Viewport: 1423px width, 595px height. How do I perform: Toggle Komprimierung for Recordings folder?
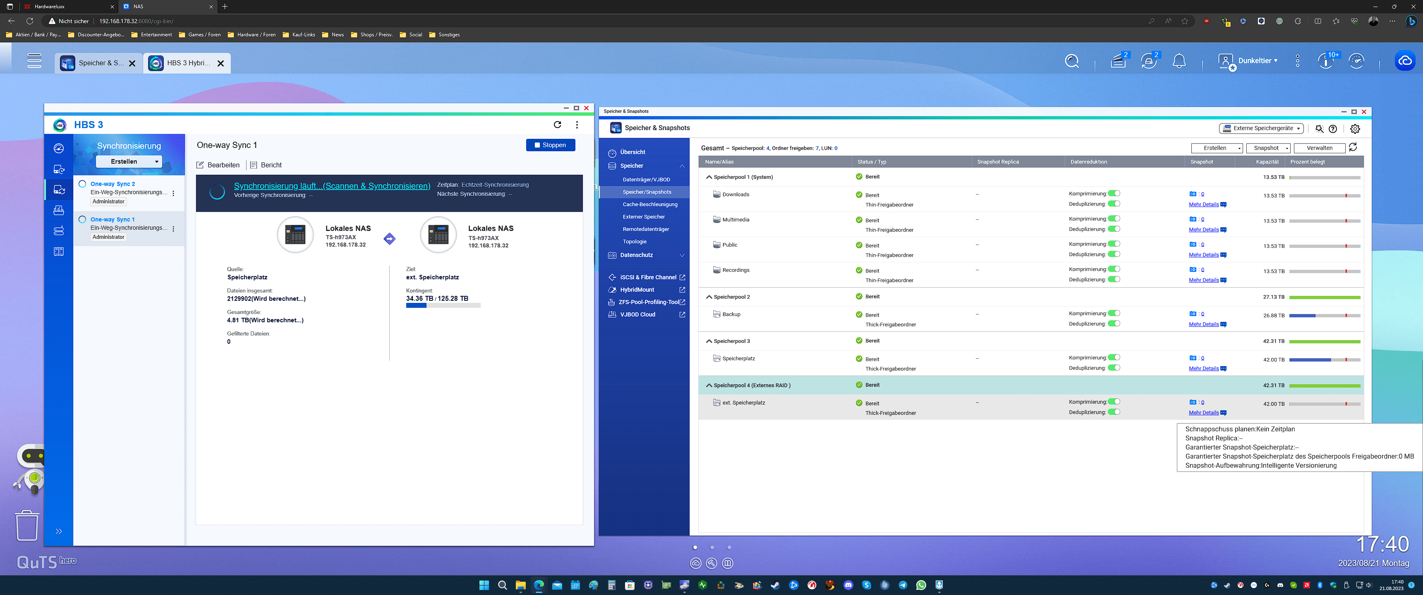tap(1114, 269)
